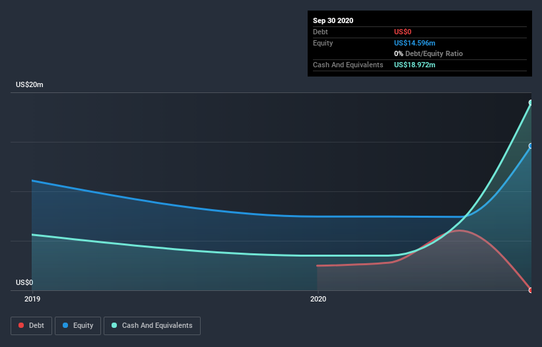542x347 pixels.
Task: Click Cash And Equivalents label in tooltip
Action: coord(348,65)
